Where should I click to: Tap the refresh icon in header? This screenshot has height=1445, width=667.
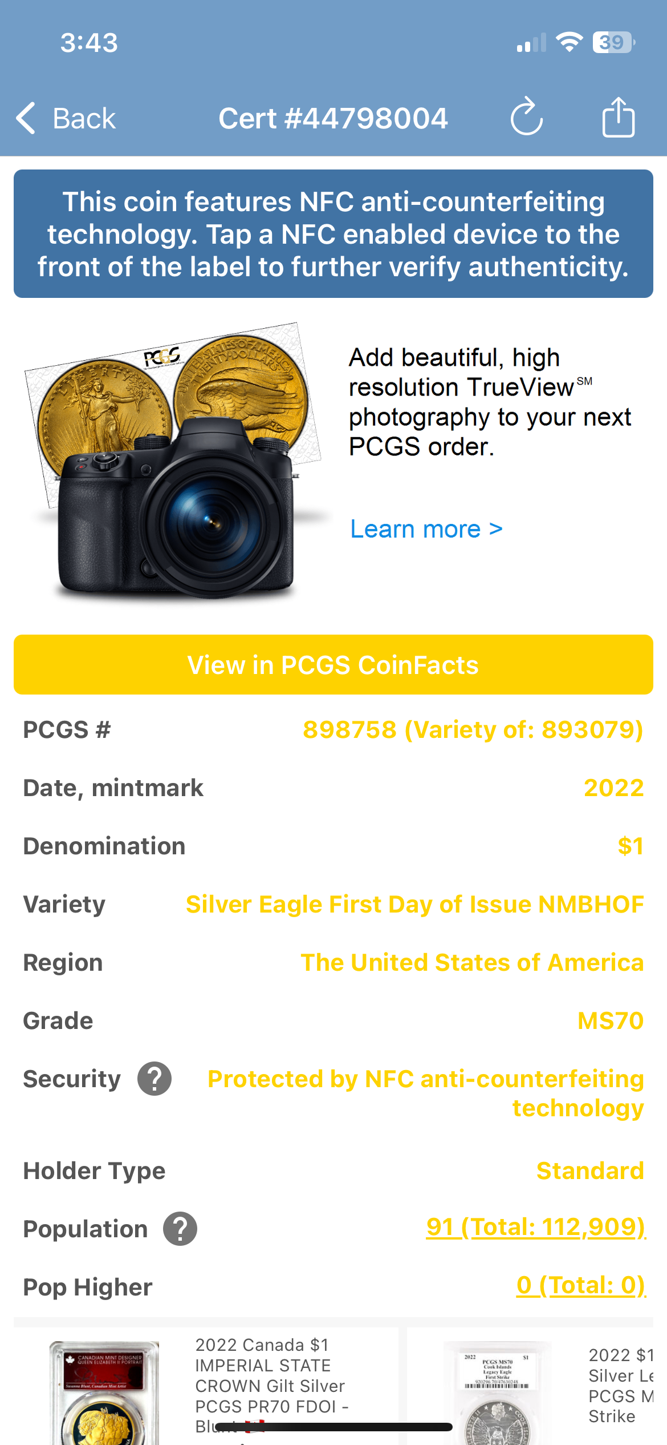pyautogui.click(x=526, y=117)
